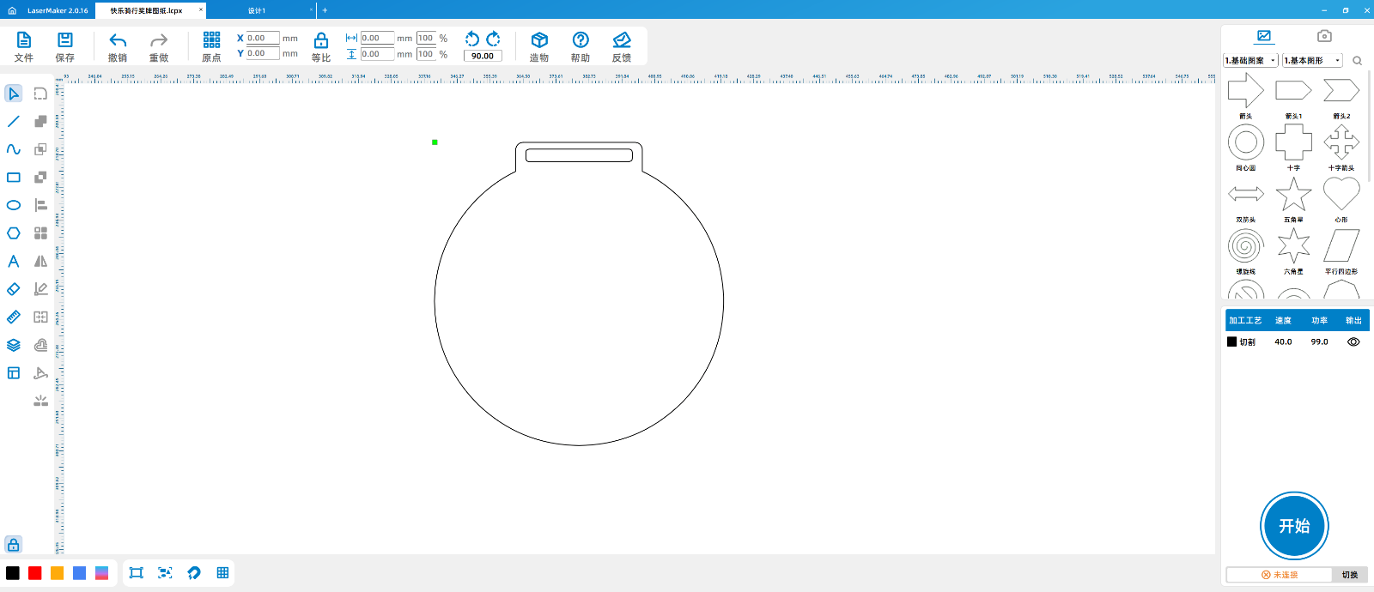Switch to the camera panel tab
The width and height of the screenshot is (1374, 592).
1324,36
